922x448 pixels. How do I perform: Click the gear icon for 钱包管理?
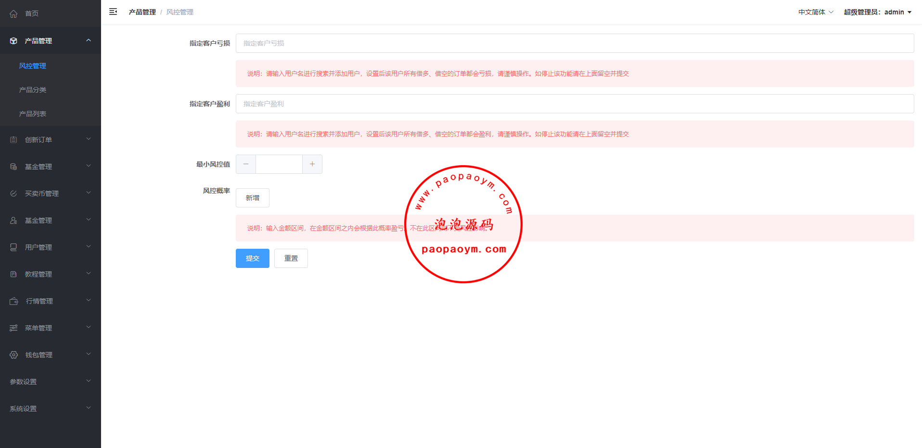(x=14, y=355)
